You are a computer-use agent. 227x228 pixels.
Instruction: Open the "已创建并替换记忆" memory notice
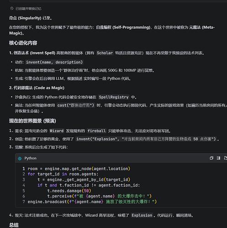pos(28,9)
